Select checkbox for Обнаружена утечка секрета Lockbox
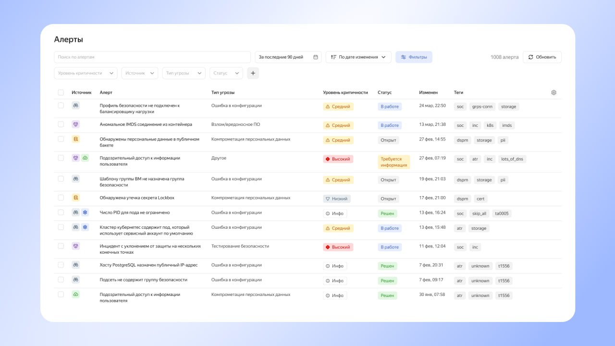 pos(61,197)
